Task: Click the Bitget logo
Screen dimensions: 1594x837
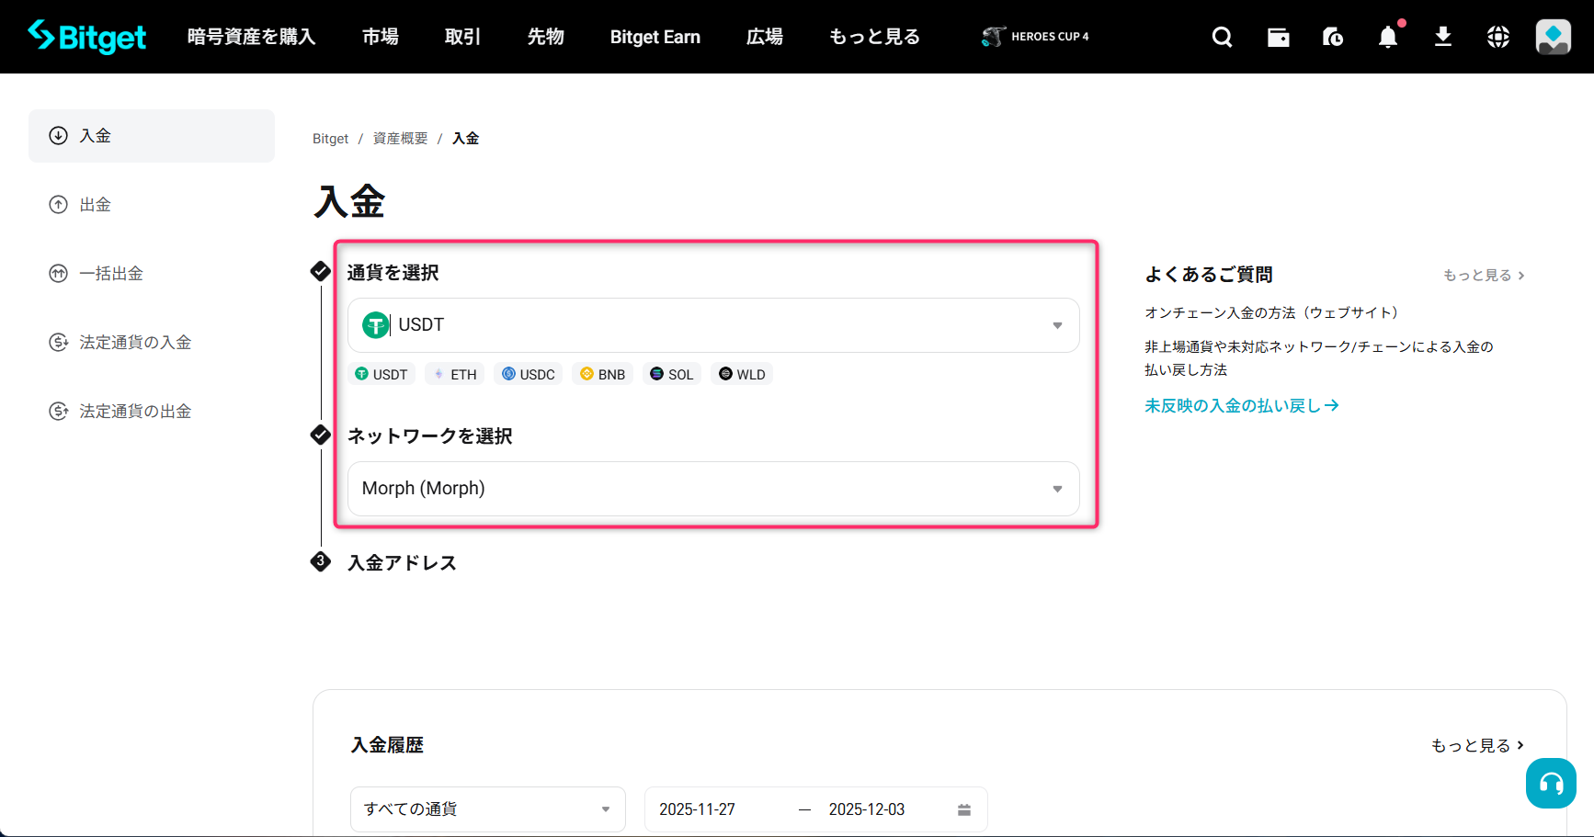Action: [87, 37]
